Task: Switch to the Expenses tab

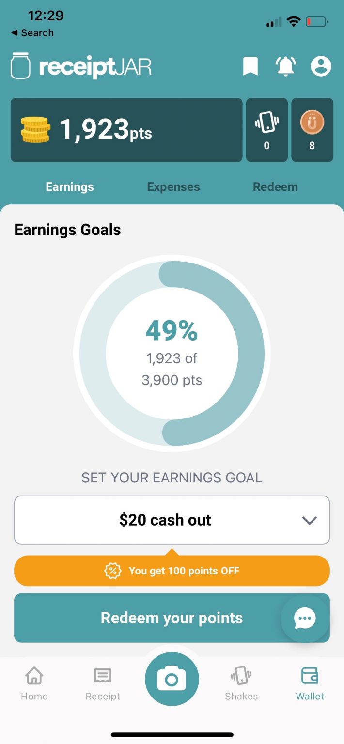Action: click(173, 186)
